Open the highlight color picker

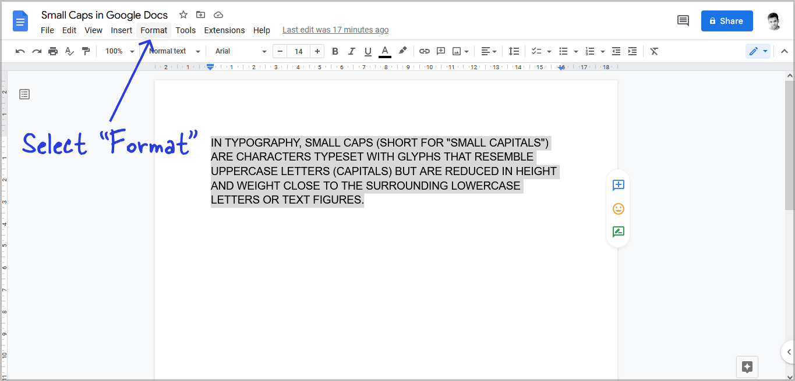point(402,51)
